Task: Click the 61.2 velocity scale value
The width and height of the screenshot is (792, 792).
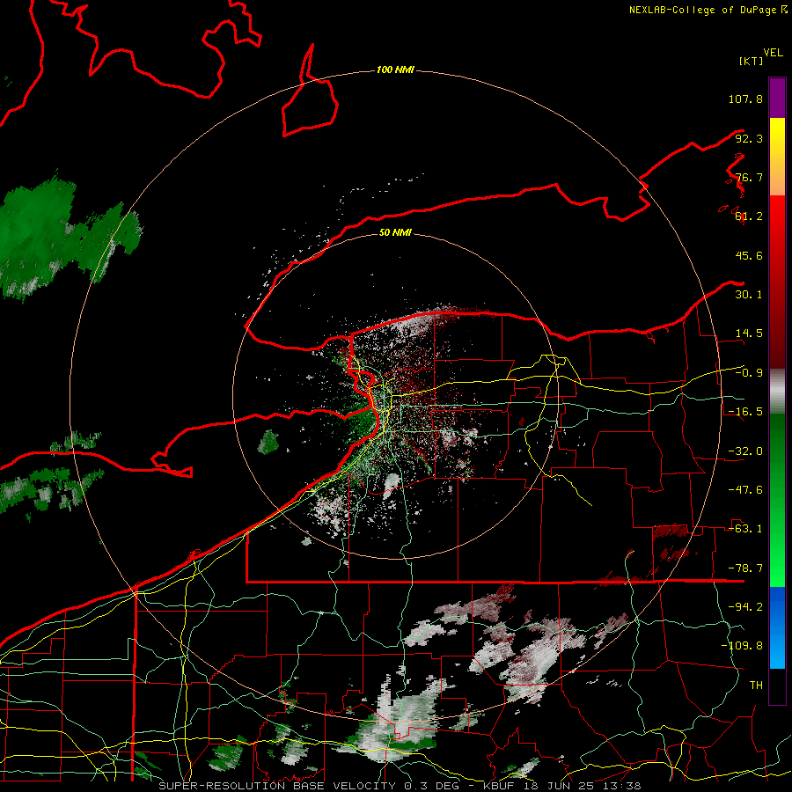Action: (x=749, y=216)
